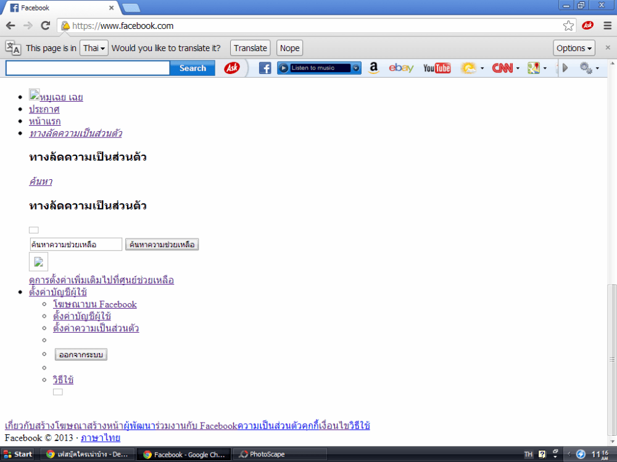This screenshot has width=617, height=462.
Task: Click the ค้นหา link
Action: coord(41,182)
